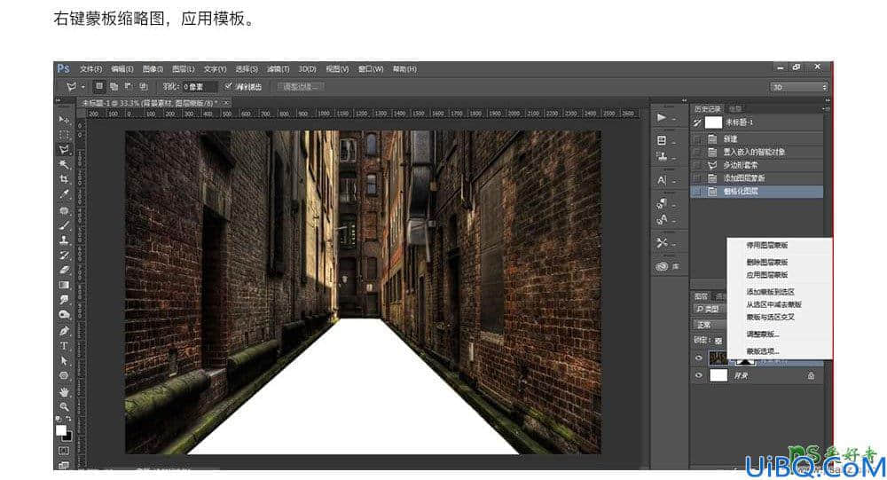Select the History Brush tool
This screenshot has width=887, height=480.
(x=64, y=256)
